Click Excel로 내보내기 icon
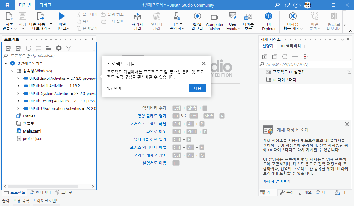This screenshot has width=354, height=206. tap(334, 16)
